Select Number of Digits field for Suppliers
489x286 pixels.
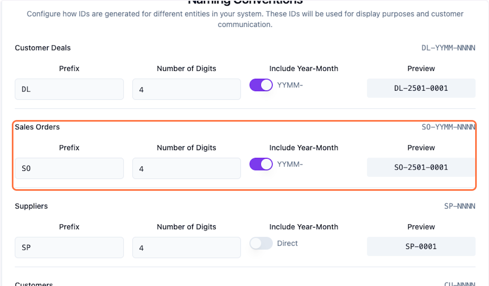click(x=186, y=247)
